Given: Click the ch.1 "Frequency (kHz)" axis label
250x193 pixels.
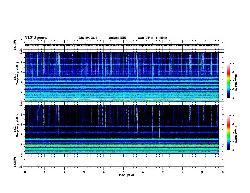Looking at the screenshot, I should pos(17,73).
